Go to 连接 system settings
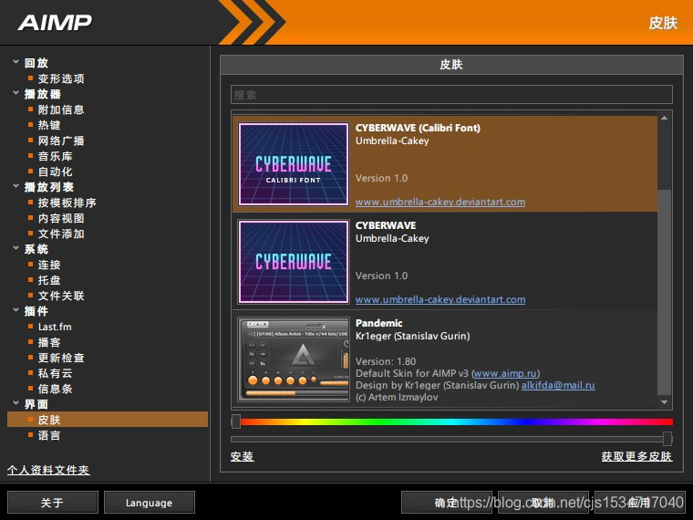Screen dimensions: 693x520 coord(49,265)
